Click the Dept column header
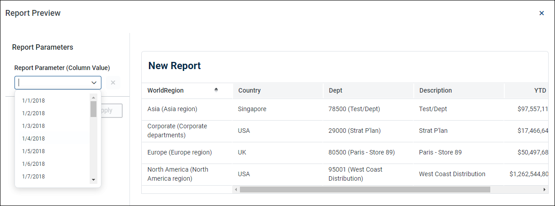 coord(335,90)
